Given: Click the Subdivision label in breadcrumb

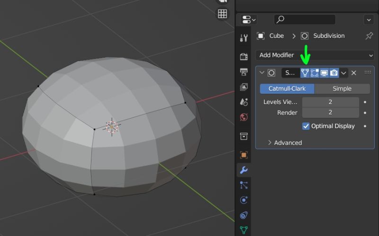Looking at the screenshot, I should click(329, 36).
